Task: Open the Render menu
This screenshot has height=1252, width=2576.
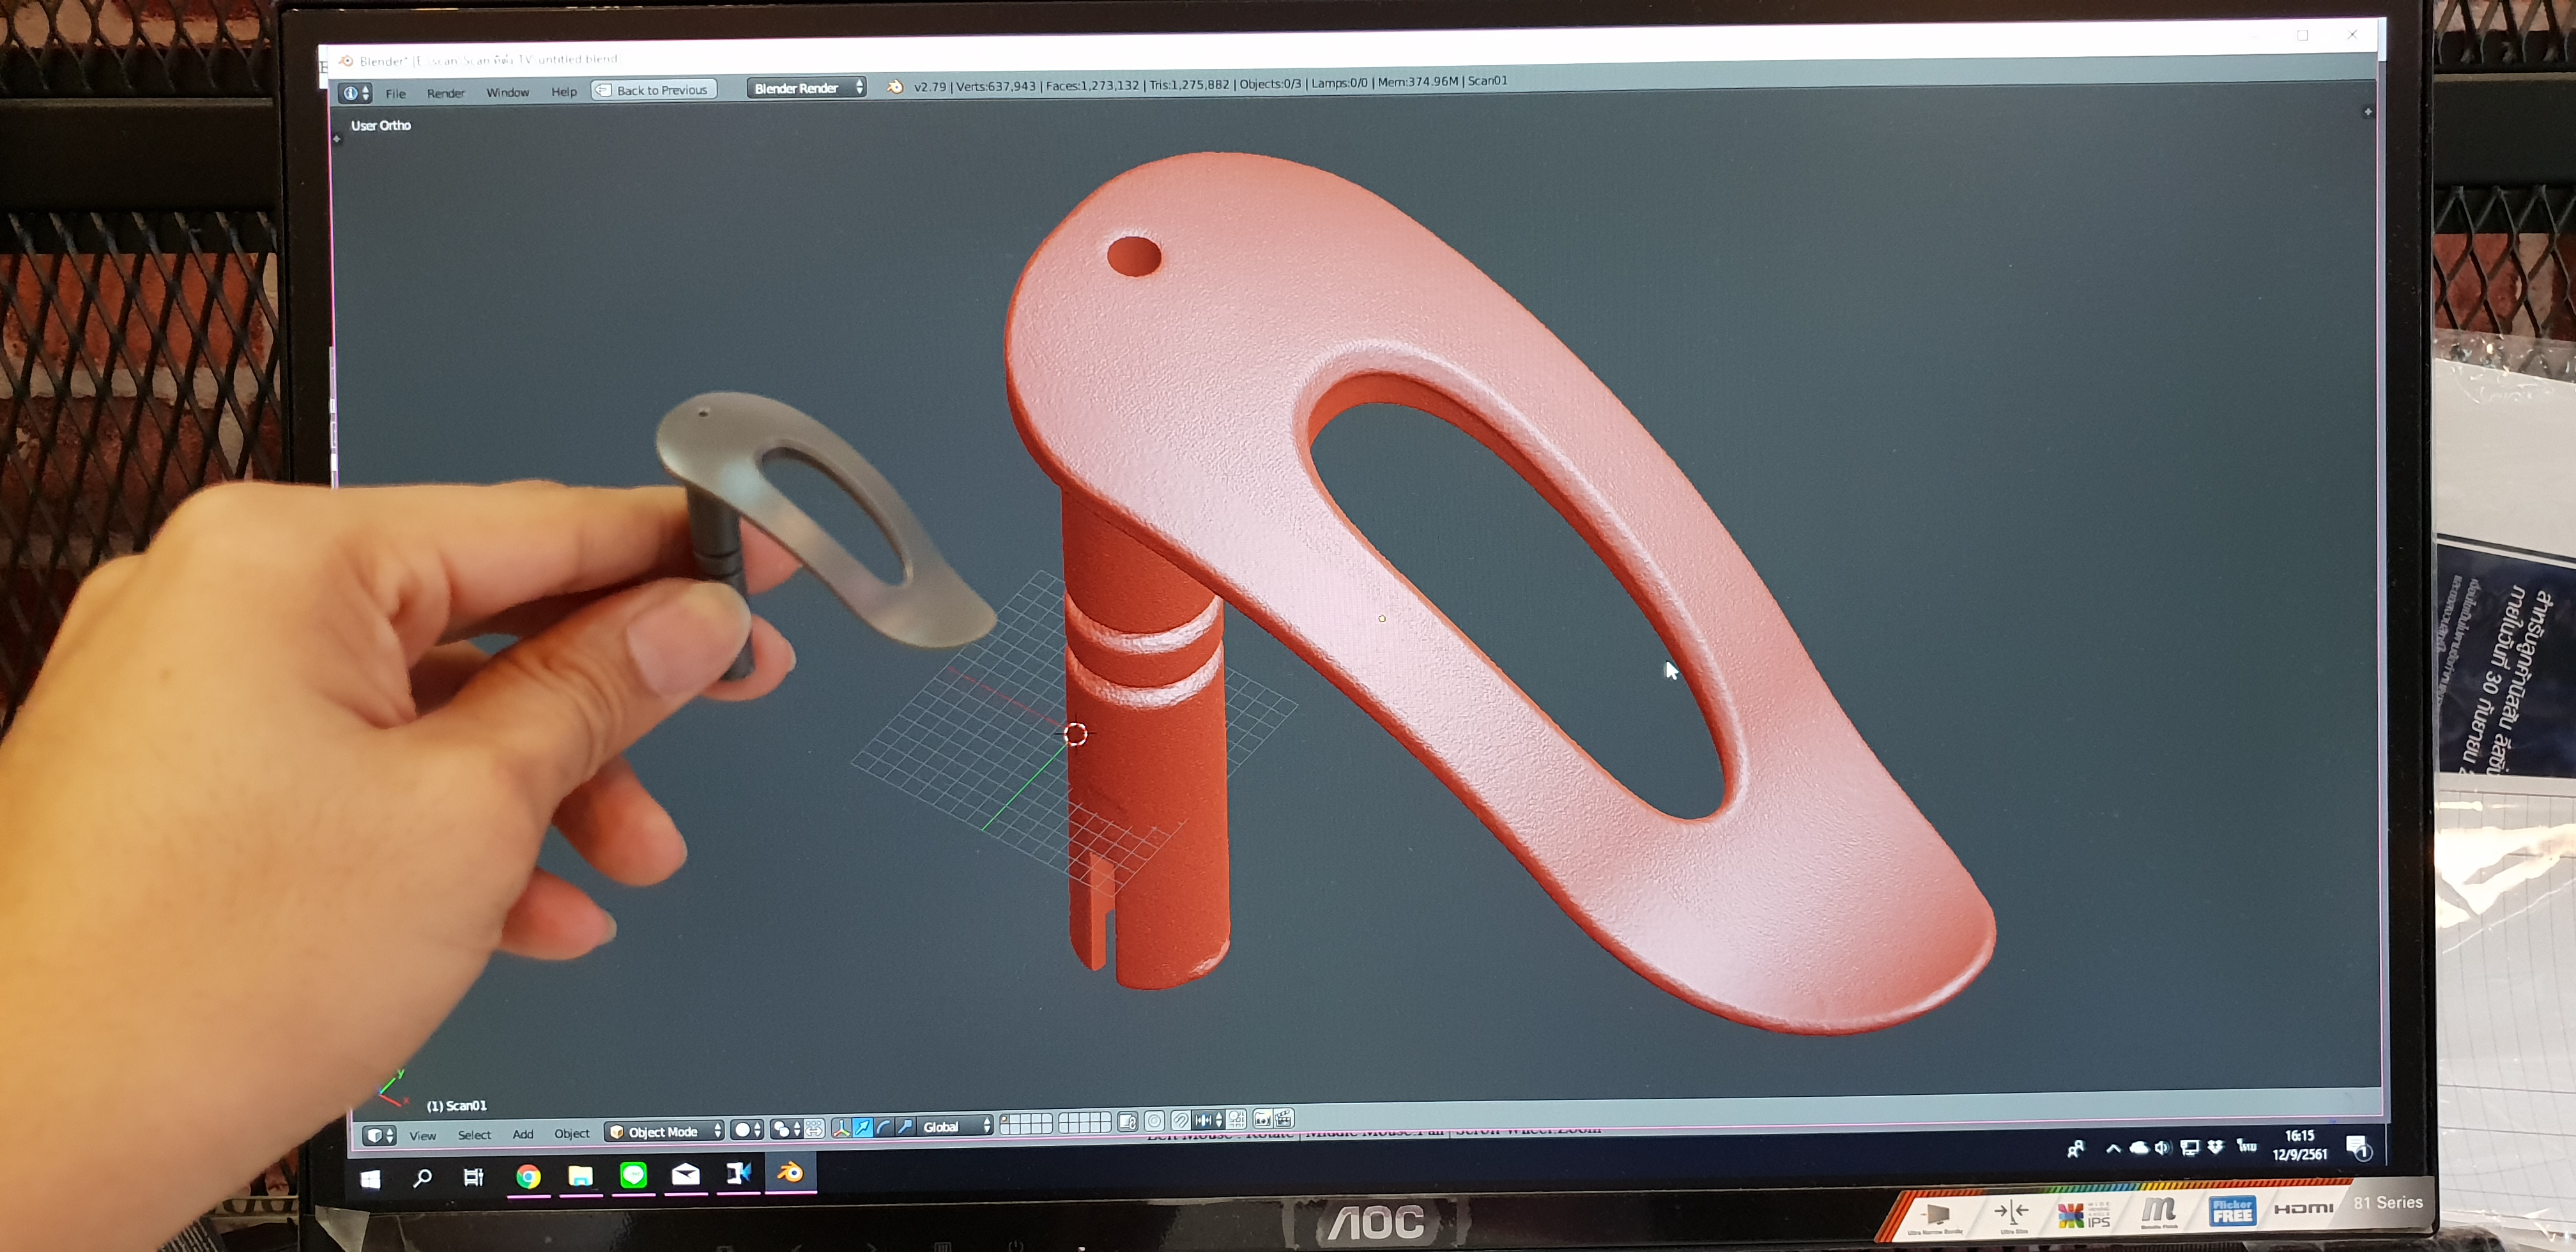Action: point(446,93)
